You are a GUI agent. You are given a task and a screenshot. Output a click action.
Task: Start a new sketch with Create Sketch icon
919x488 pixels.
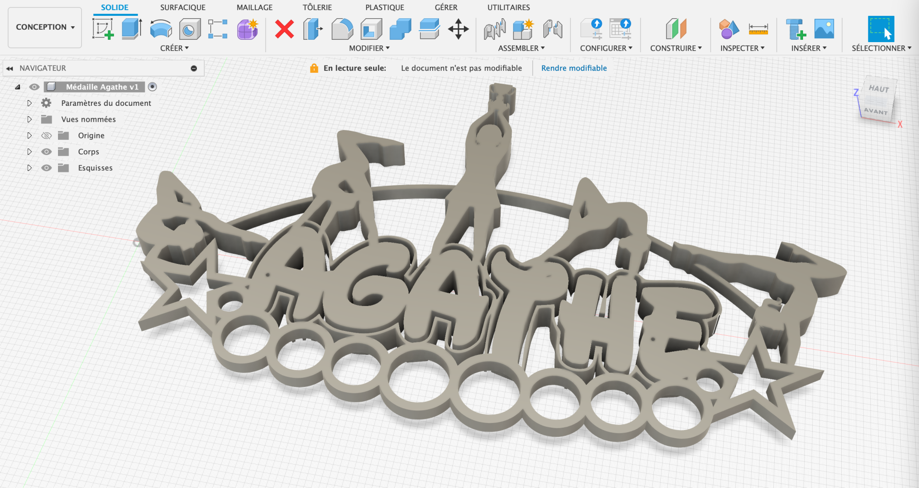click(103, 29)
